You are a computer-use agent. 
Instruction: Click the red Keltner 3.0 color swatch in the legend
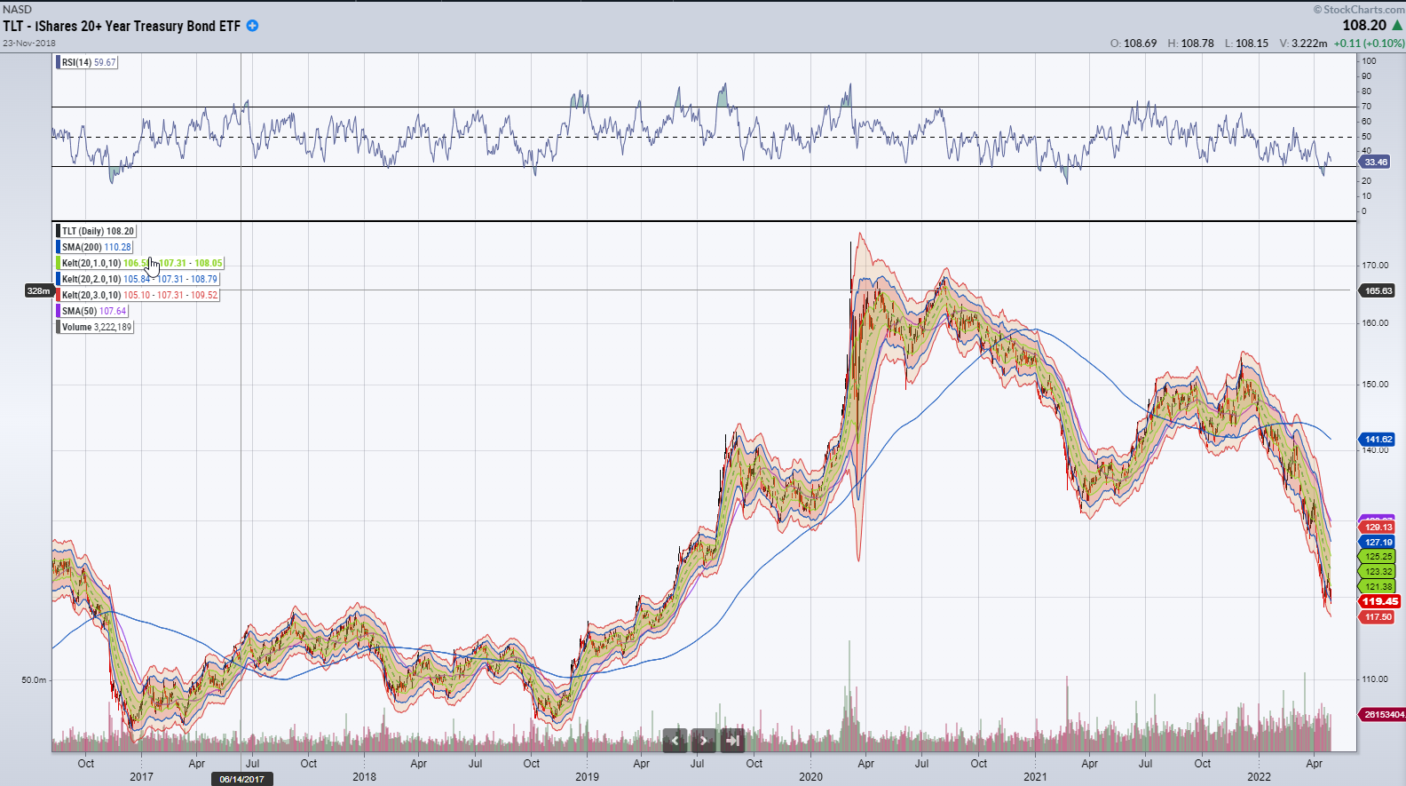click(59, 295)
